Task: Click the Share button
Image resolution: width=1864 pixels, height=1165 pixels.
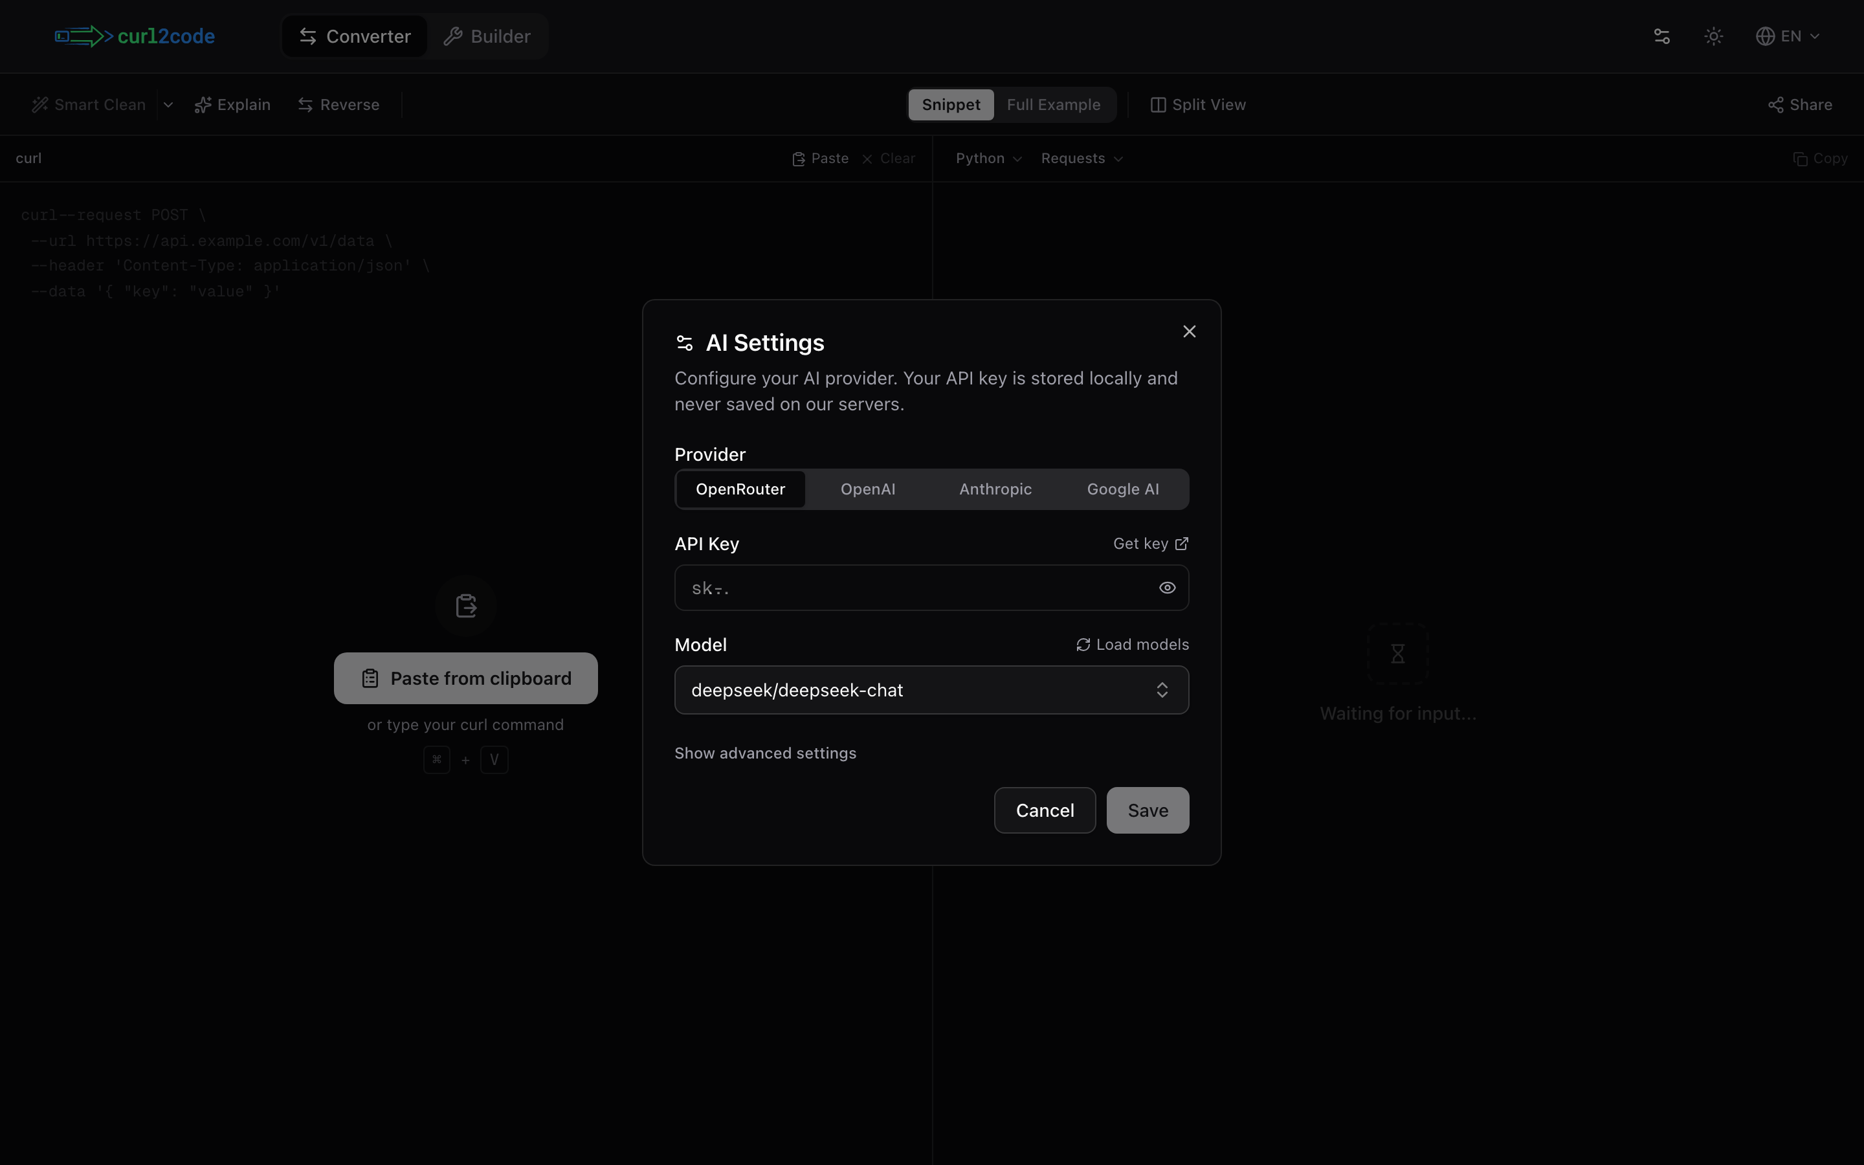Action: 1800,105
